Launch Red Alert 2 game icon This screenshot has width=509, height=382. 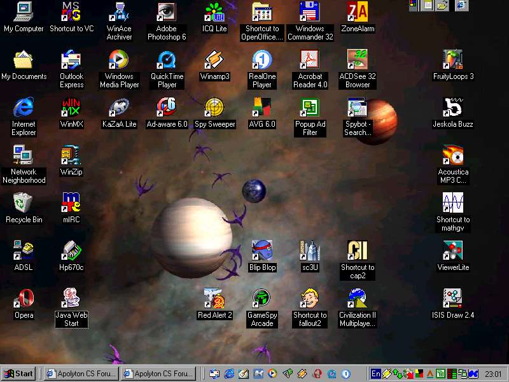(x=214, y=299)
